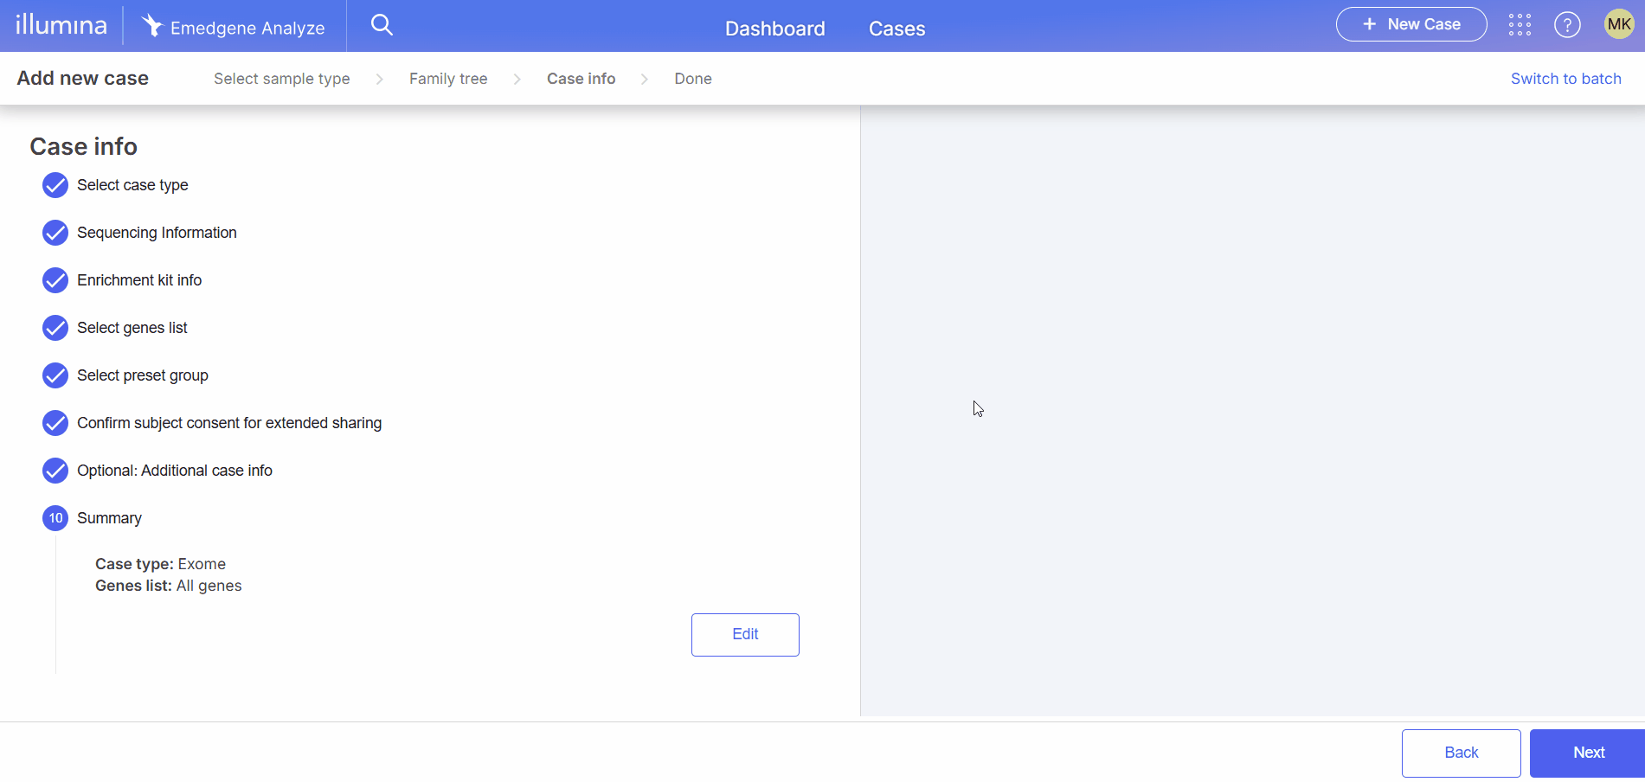The image size is (1645, 782).
Task: Go to the Family tree breadcrumb step
Action: [x=447, y=79]
